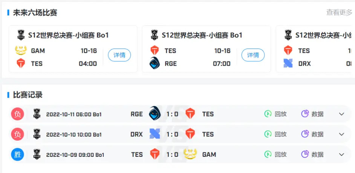Click the GAM team logo in first upcoming match

point(21,50)
